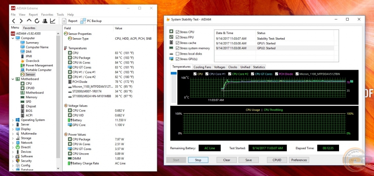374x176 pixels.
Task: Click the PC Backup toolbar icon
Action: tap(91, 21)
